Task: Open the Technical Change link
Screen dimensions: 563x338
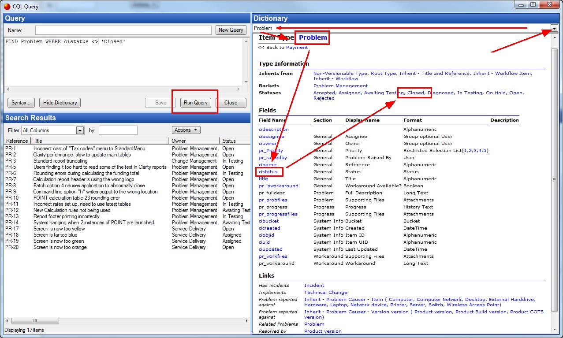Action: [326, 293]
